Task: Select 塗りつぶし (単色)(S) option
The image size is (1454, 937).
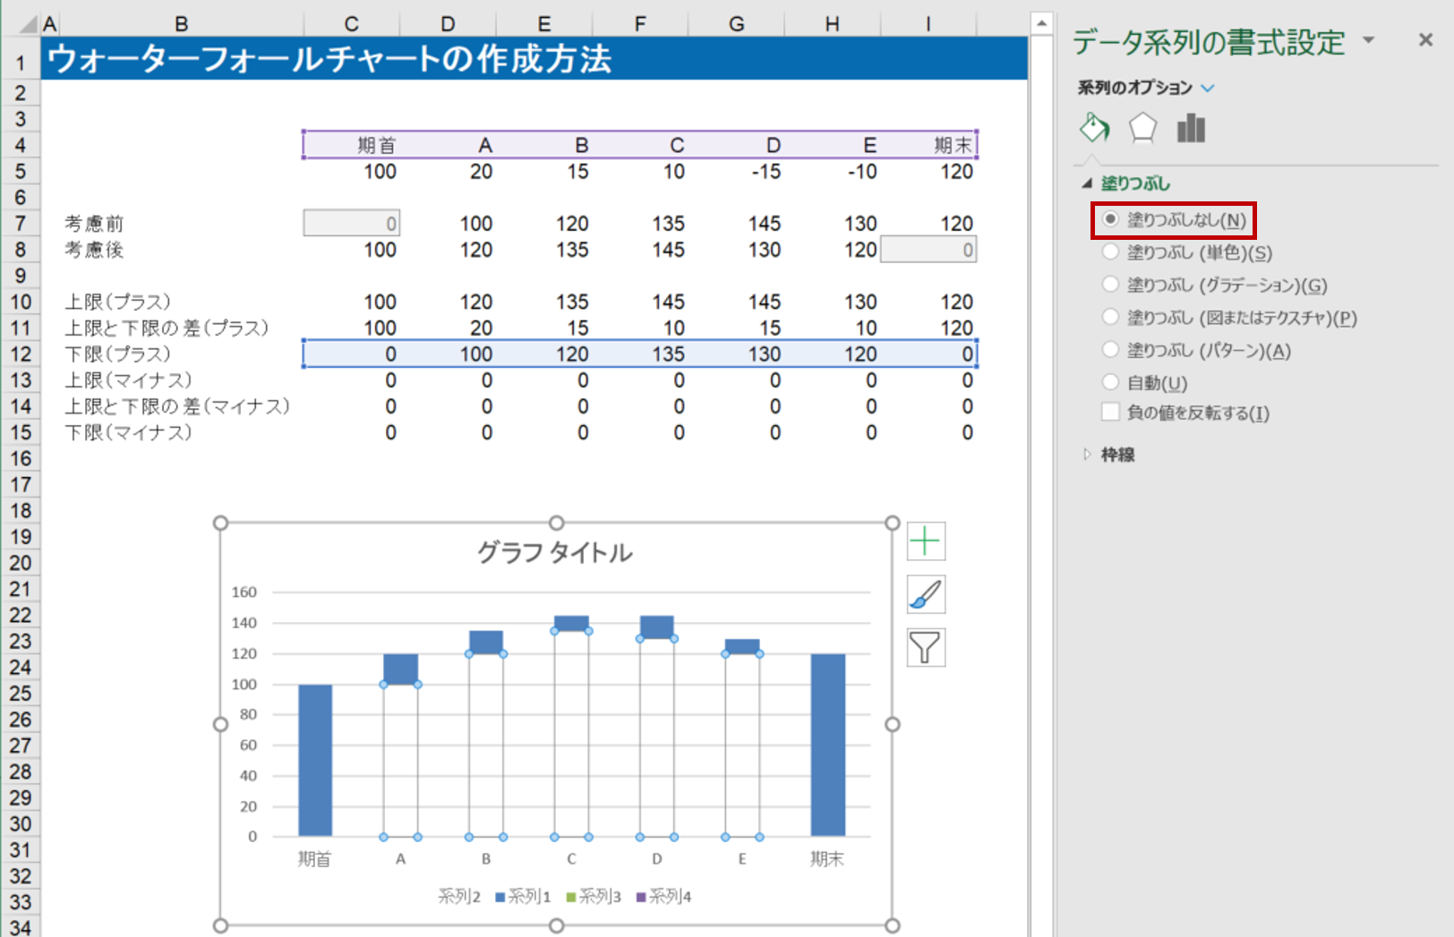Action: [1111, 252]
